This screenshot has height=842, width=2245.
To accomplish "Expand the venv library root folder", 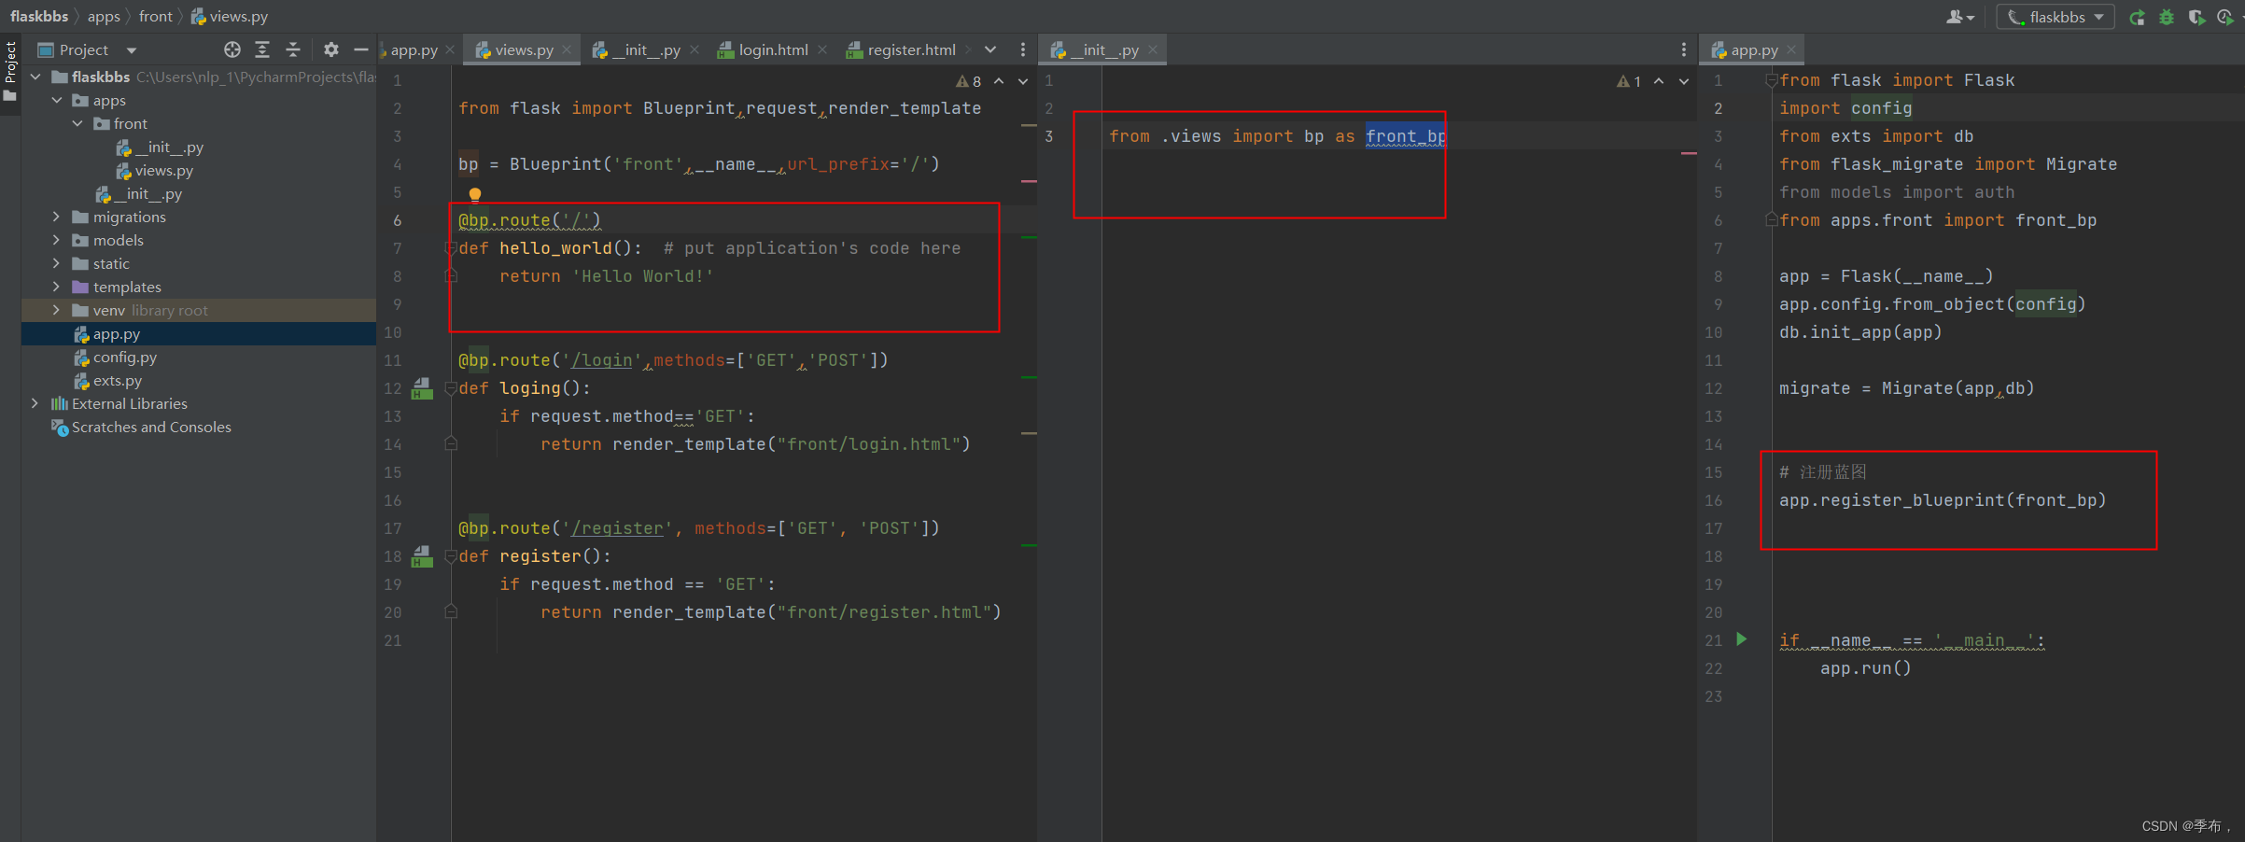I will [57, 310].
